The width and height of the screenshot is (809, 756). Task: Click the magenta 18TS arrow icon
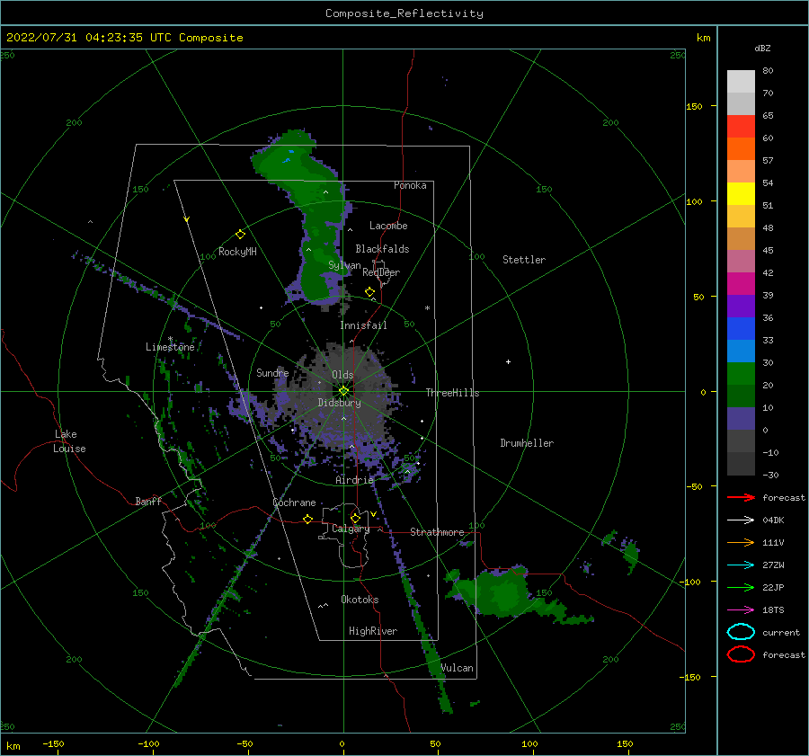point(741,610)
